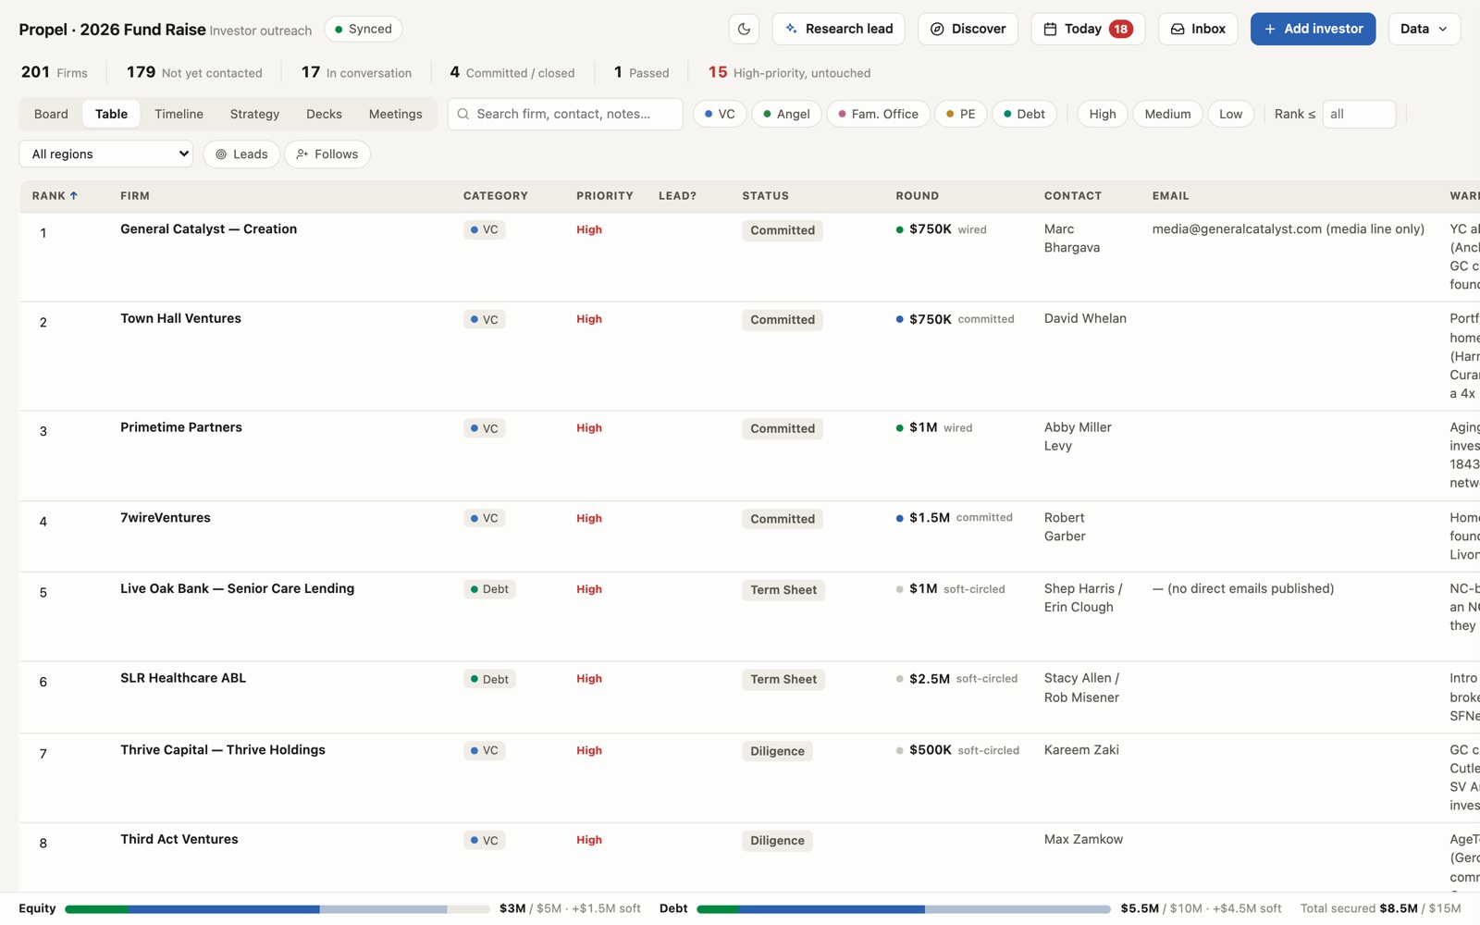Click Diligence status of Thrive Capital
Viewport: 1480px width, 925px height.
point(777,752)
